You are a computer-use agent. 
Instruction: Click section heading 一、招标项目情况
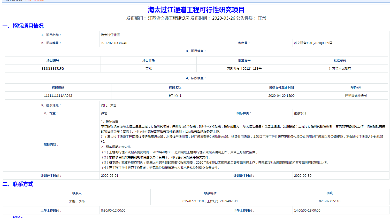click(23, 26)
